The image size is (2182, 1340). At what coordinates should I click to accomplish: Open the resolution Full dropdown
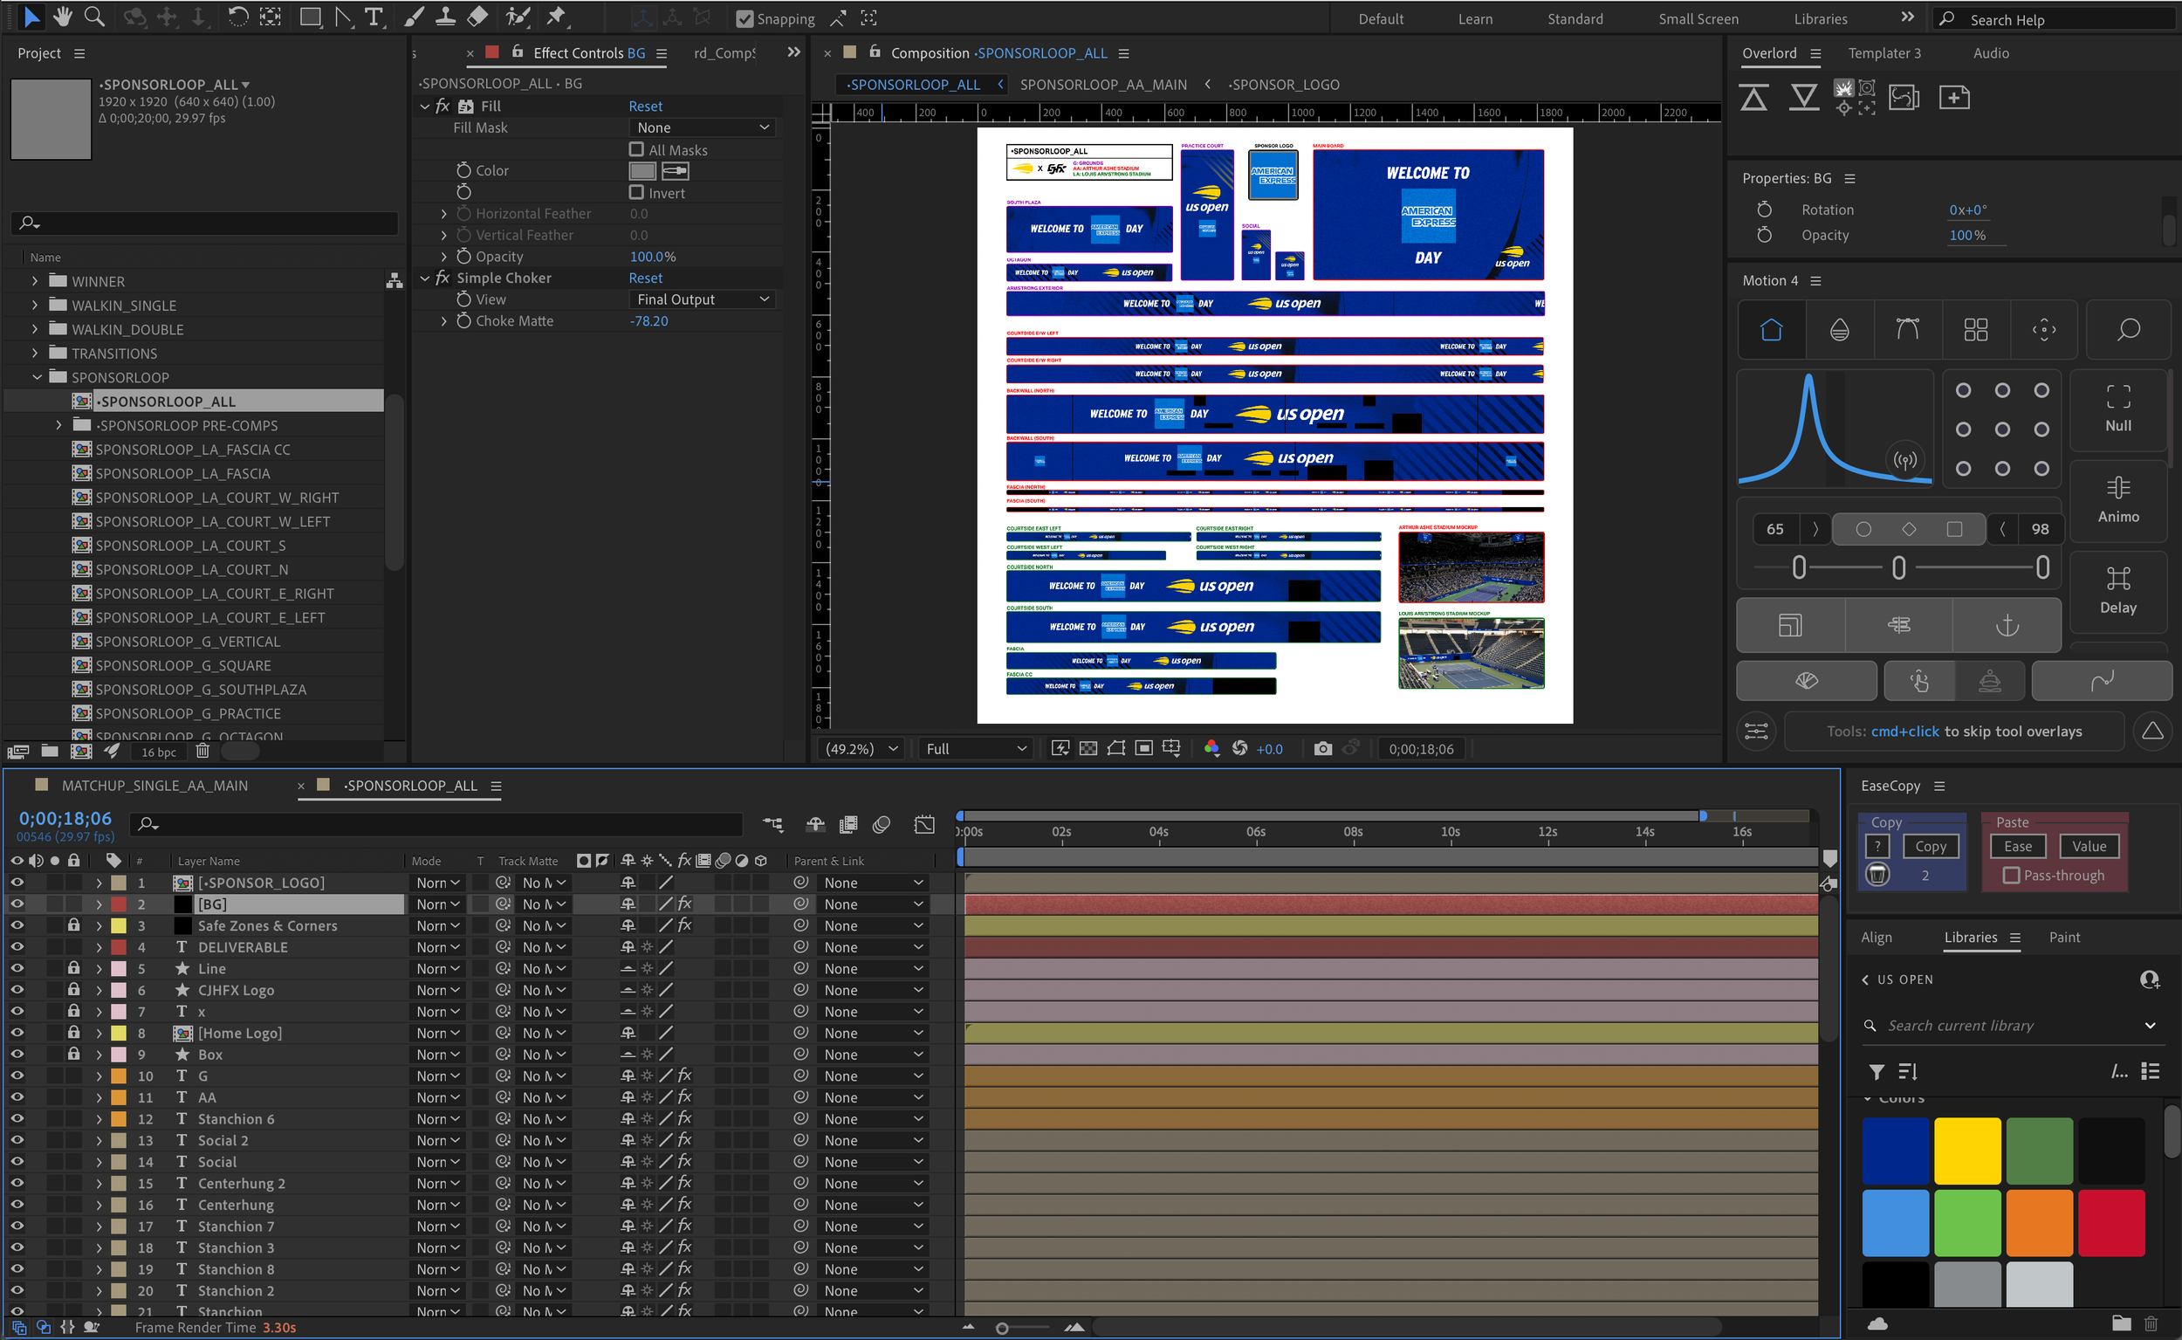(975, 749)
